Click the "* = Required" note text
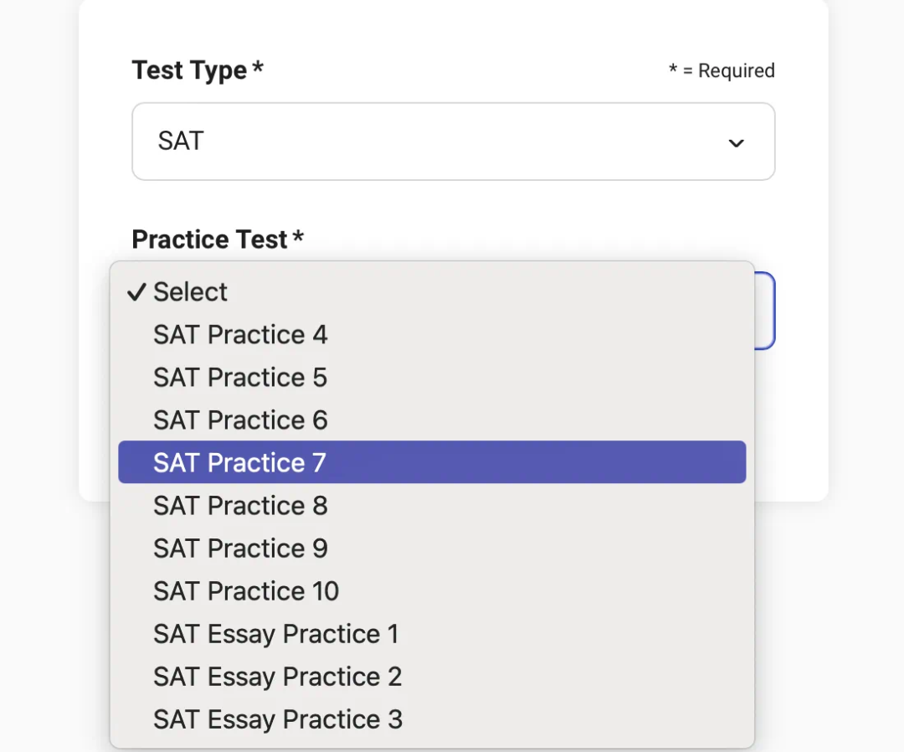 pyautogui.click(x=722, y=71)
